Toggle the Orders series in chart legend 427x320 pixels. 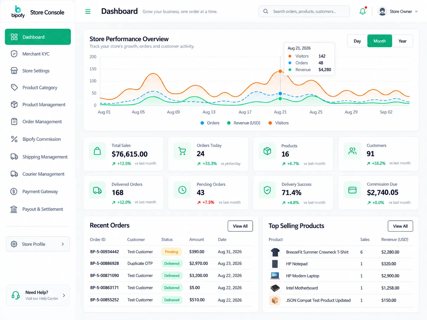click(x=210, y=123)
